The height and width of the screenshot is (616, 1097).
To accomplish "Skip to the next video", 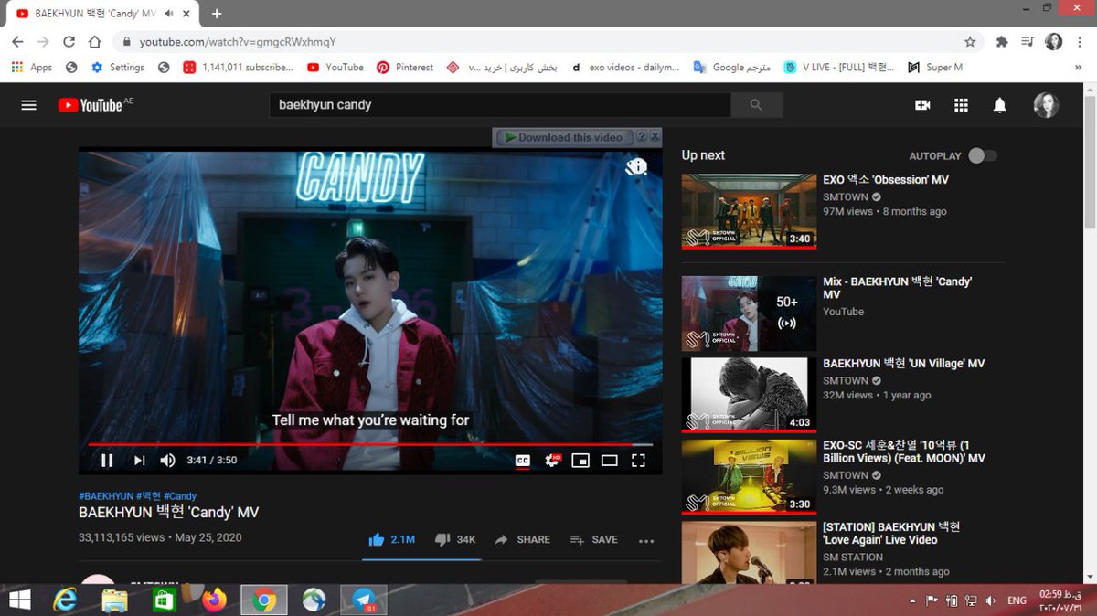I will pyautogui.click(x=139, y=461).
